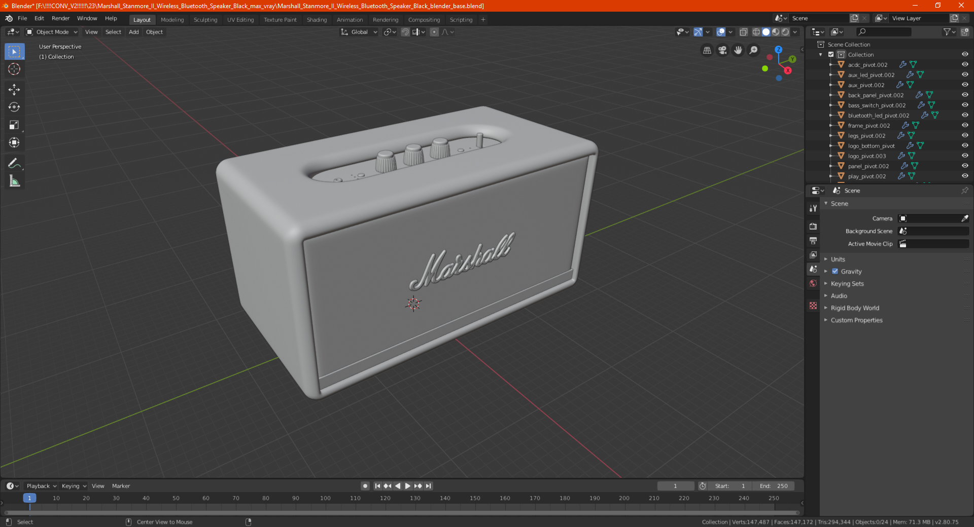974x527 pixels.
Task: Click the outliner search field
Action: [x=884, y=32]
